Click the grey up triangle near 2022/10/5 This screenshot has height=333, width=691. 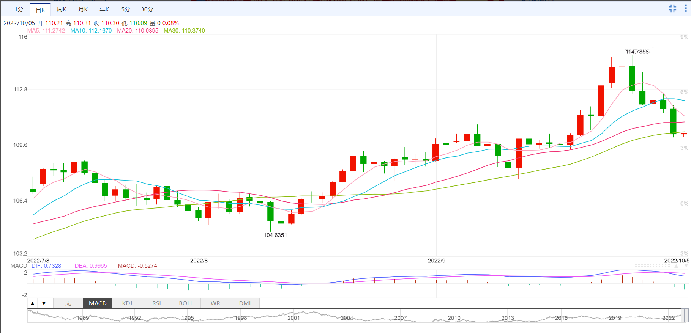click(676, 266)
